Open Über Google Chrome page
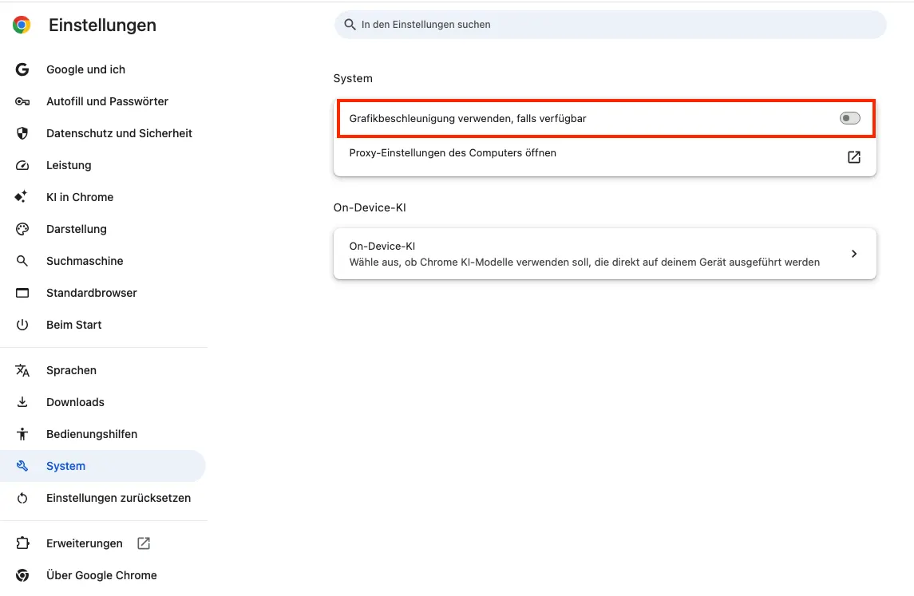 [101, 575]
